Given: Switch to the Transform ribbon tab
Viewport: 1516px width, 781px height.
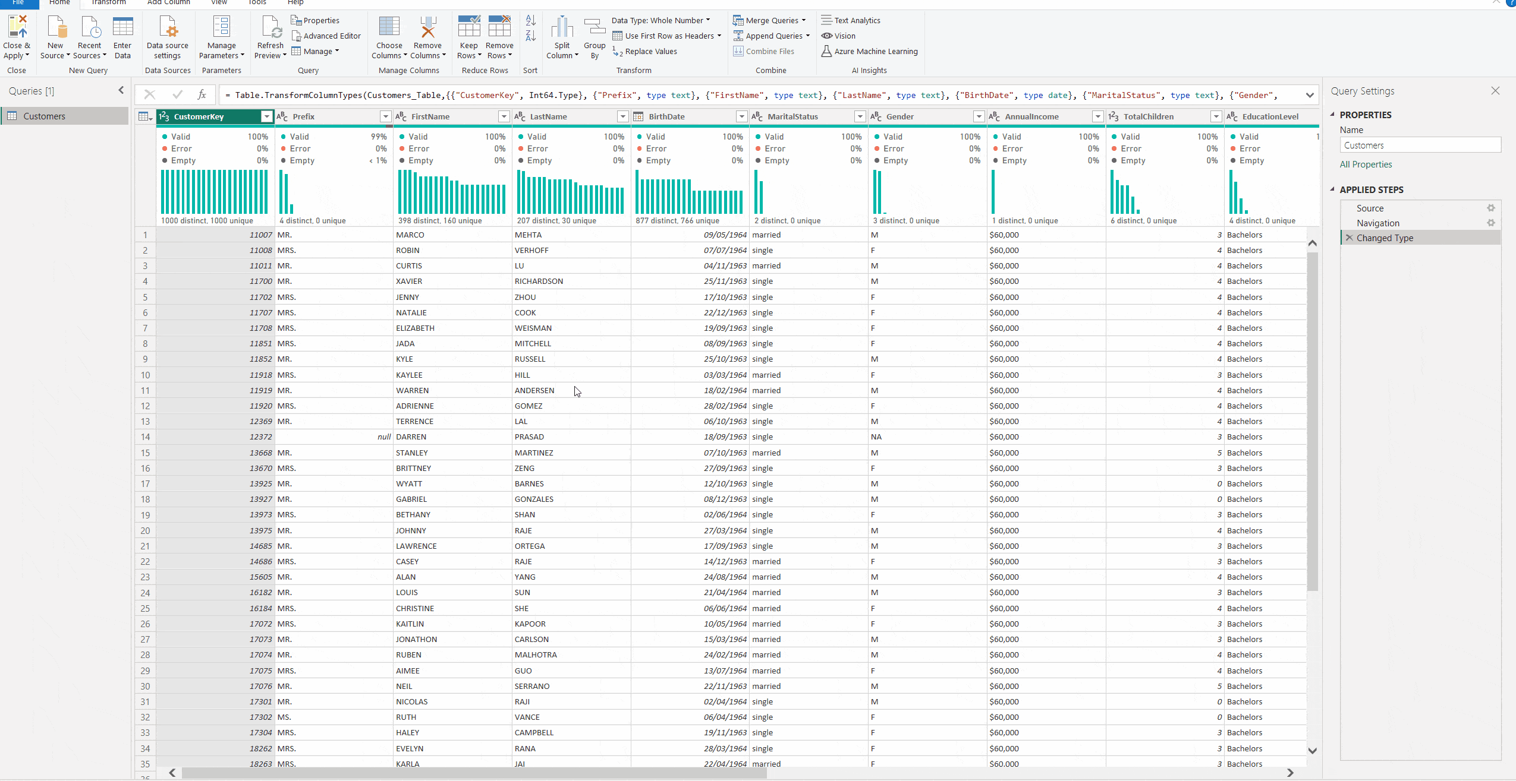Looking at the screenshot, I should (x=108, y=2).
